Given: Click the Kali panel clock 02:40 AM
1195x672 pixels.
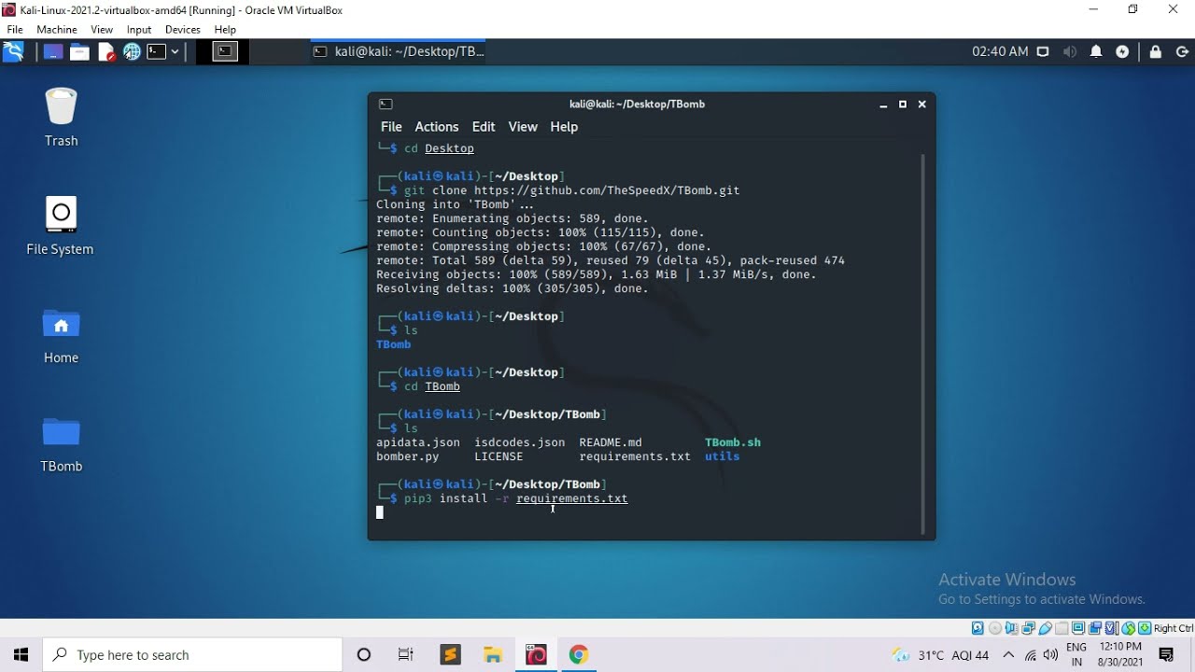Looking at the screenshot, I should click(x=1000, y=52).
